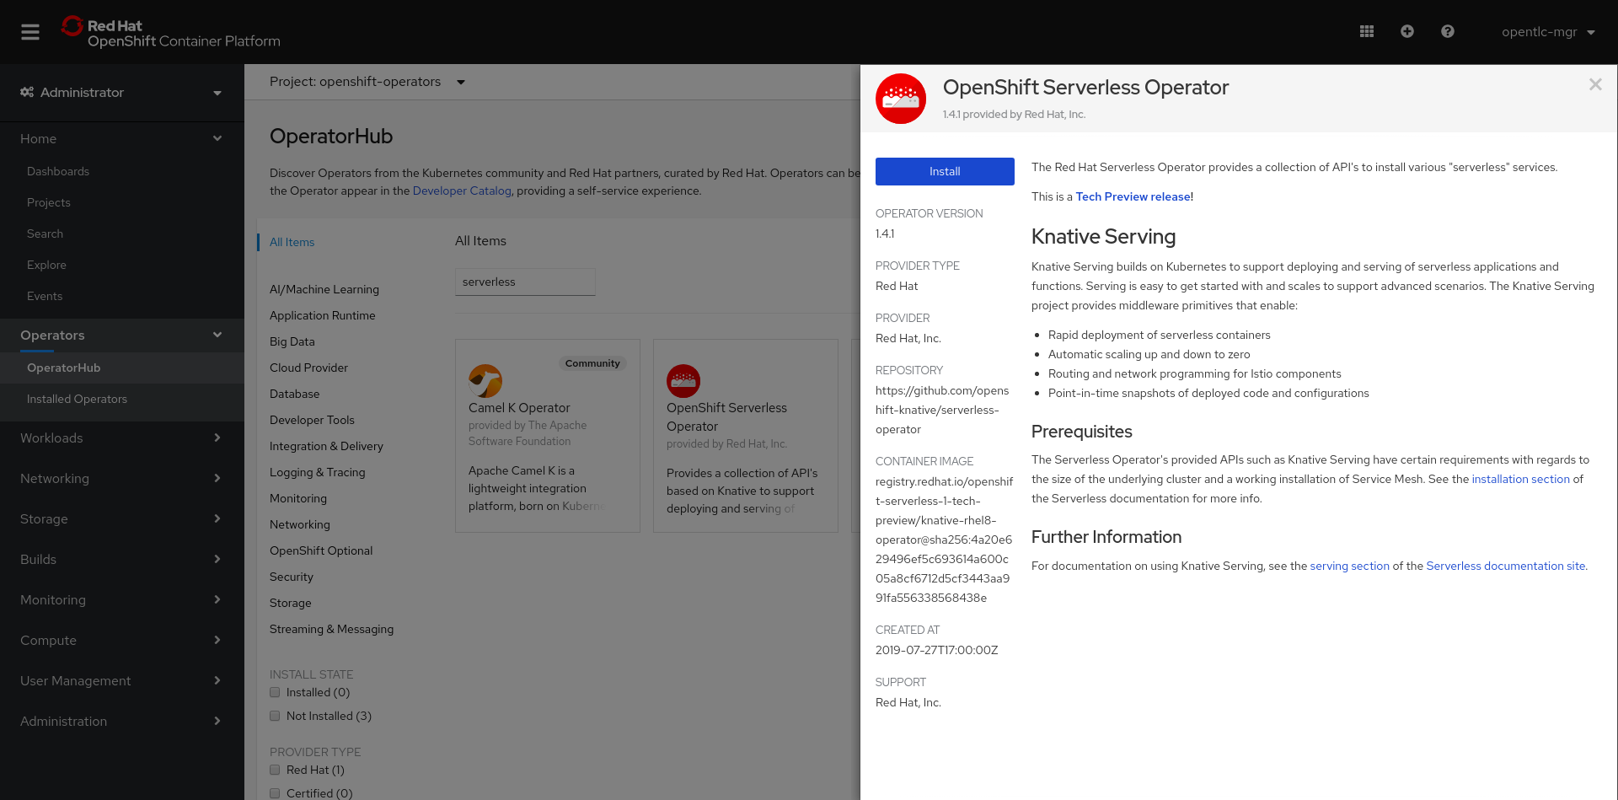
Task: Select the Developer Tools category
Action: coord(312,420)
